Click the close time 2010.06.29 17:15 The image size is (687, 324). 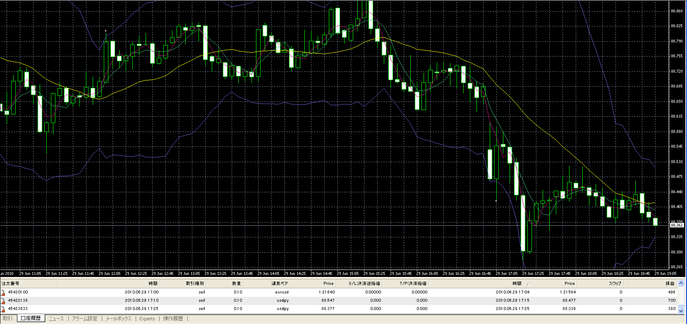click(512, 300)
